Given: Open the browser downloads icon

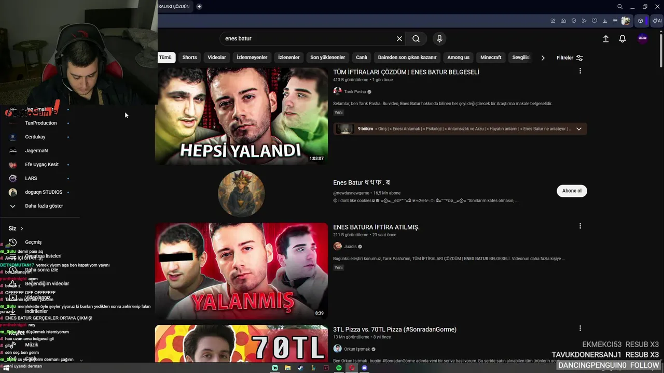Looking at the screenshot, I should 605,21.
